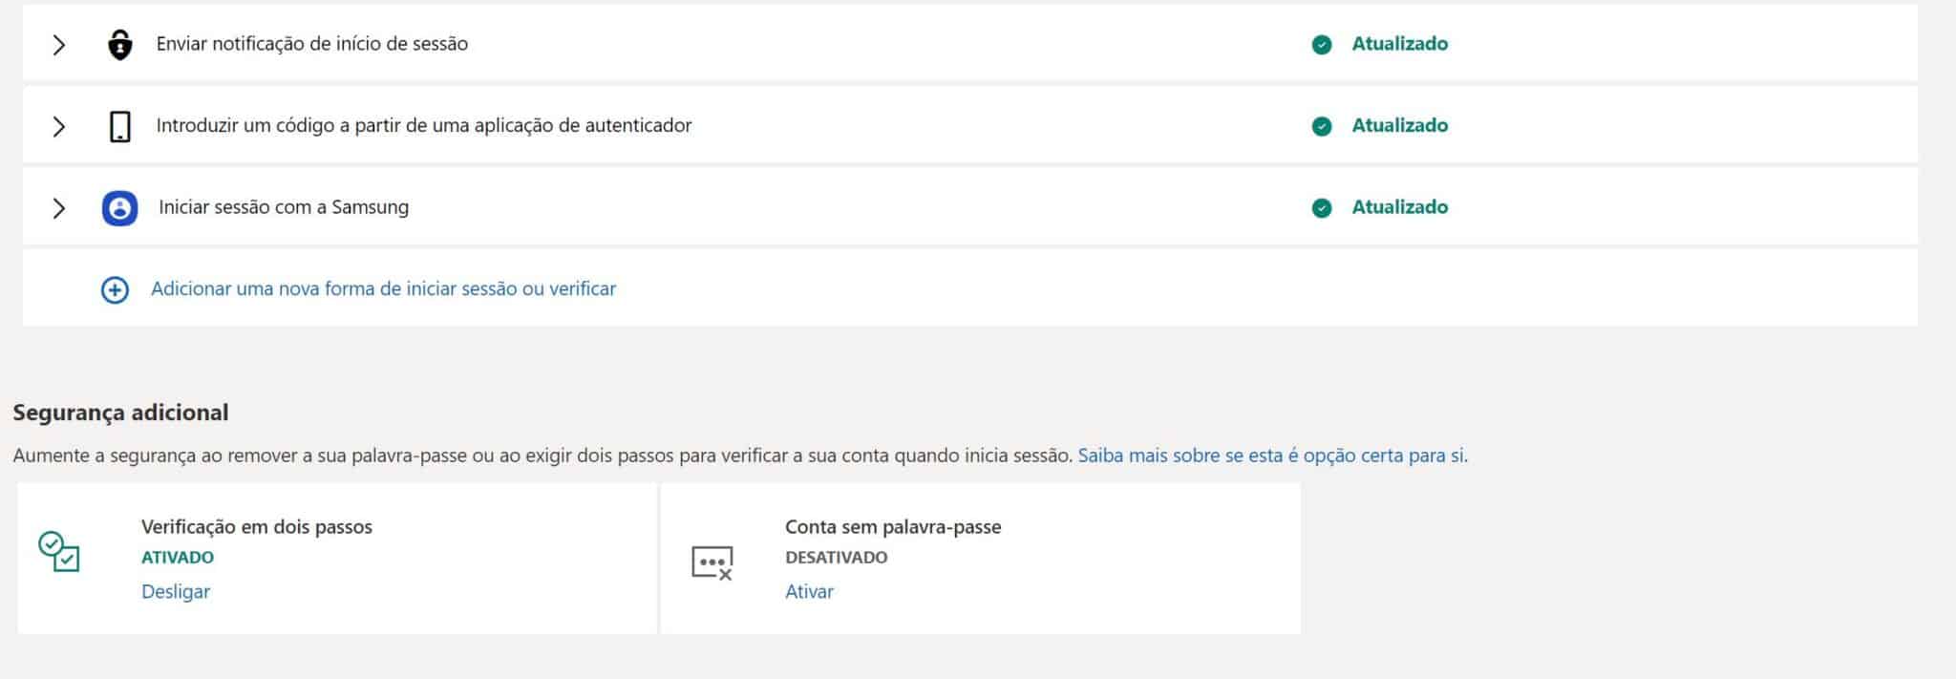Click the lock icon for sign-in notification
Image resolution: width=1956 pixels, height=679 pixels.
(x=119, y=45)
